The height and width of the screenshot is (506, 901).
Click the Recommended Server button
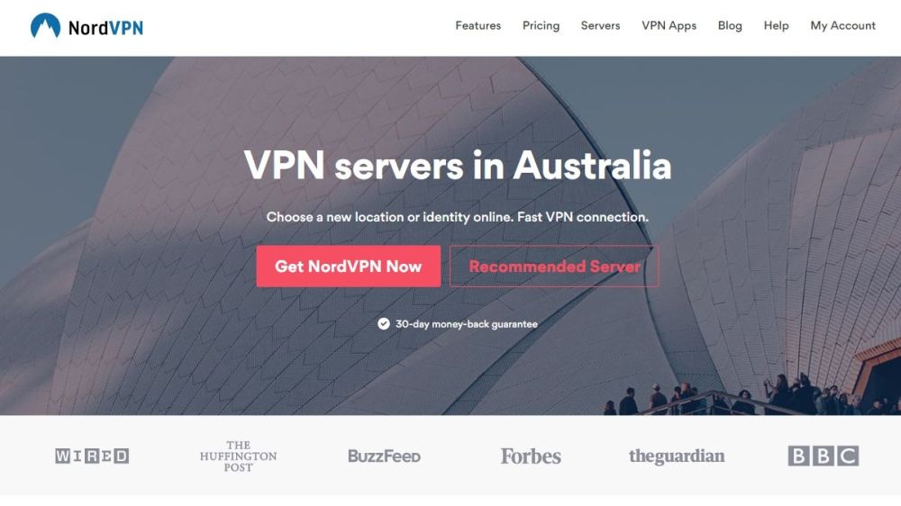554,266
